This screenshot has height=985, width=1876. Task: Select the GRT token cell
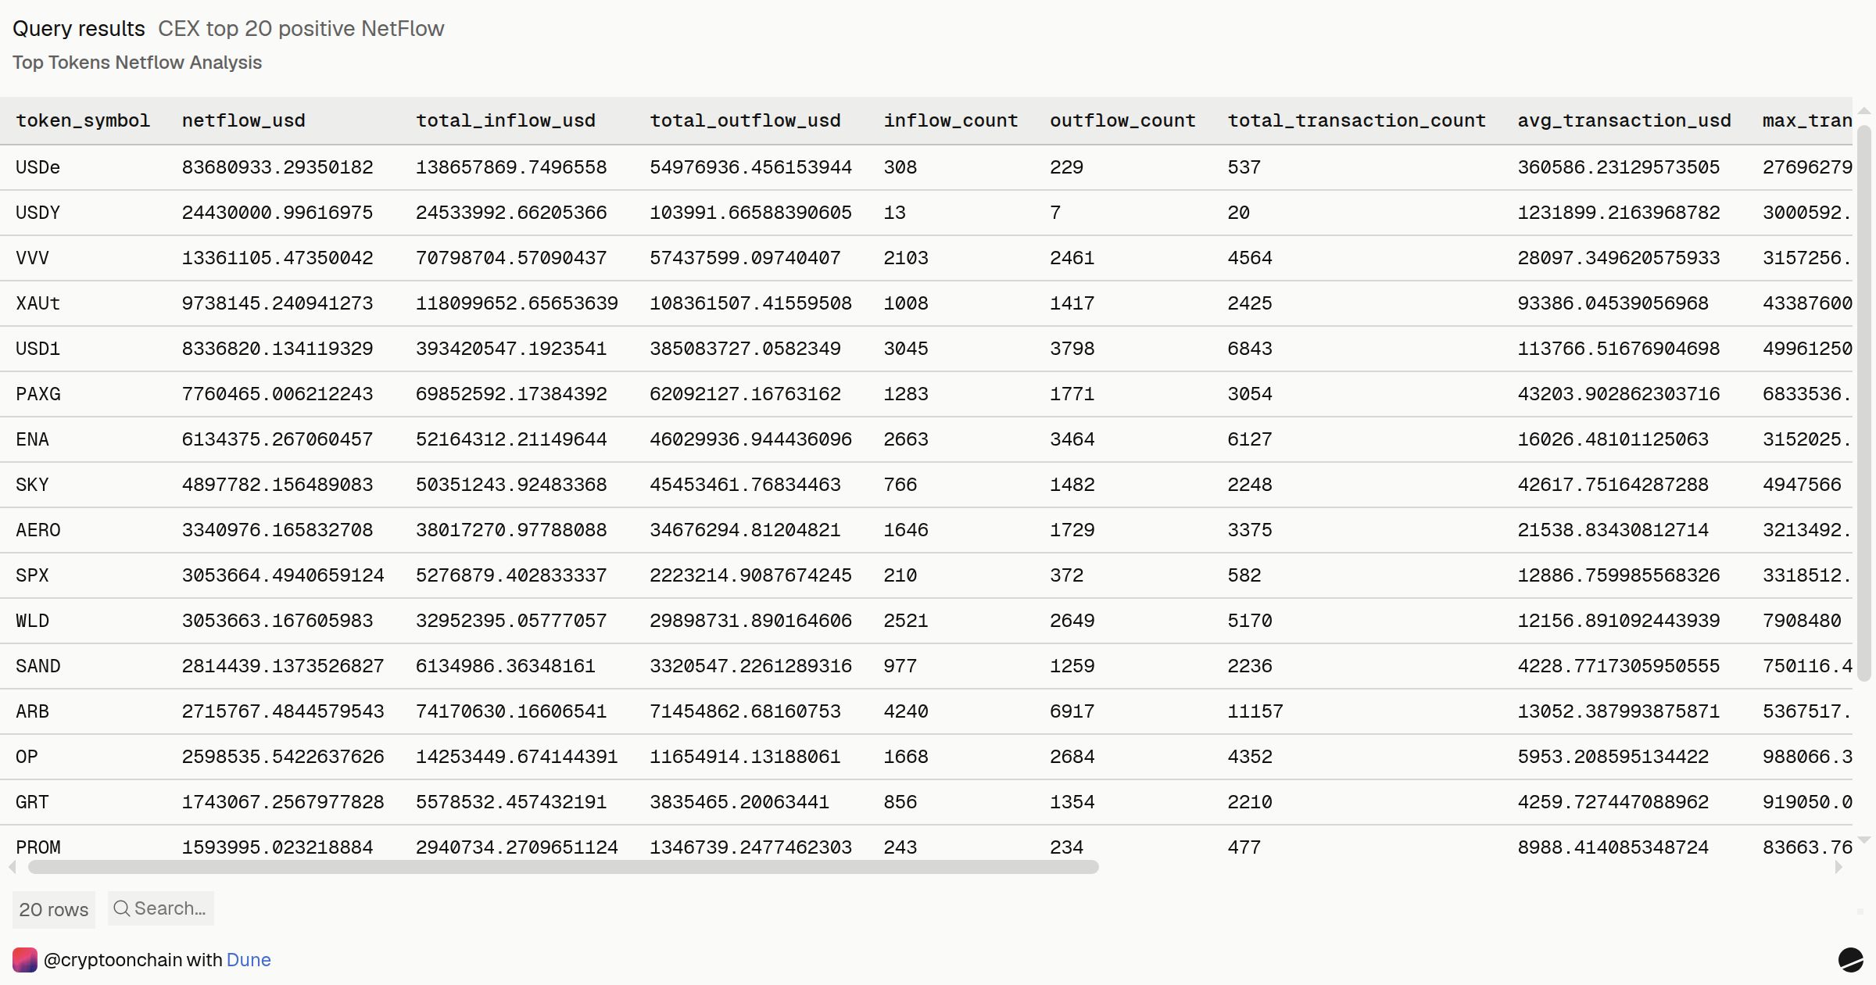(x=32, y=802)
